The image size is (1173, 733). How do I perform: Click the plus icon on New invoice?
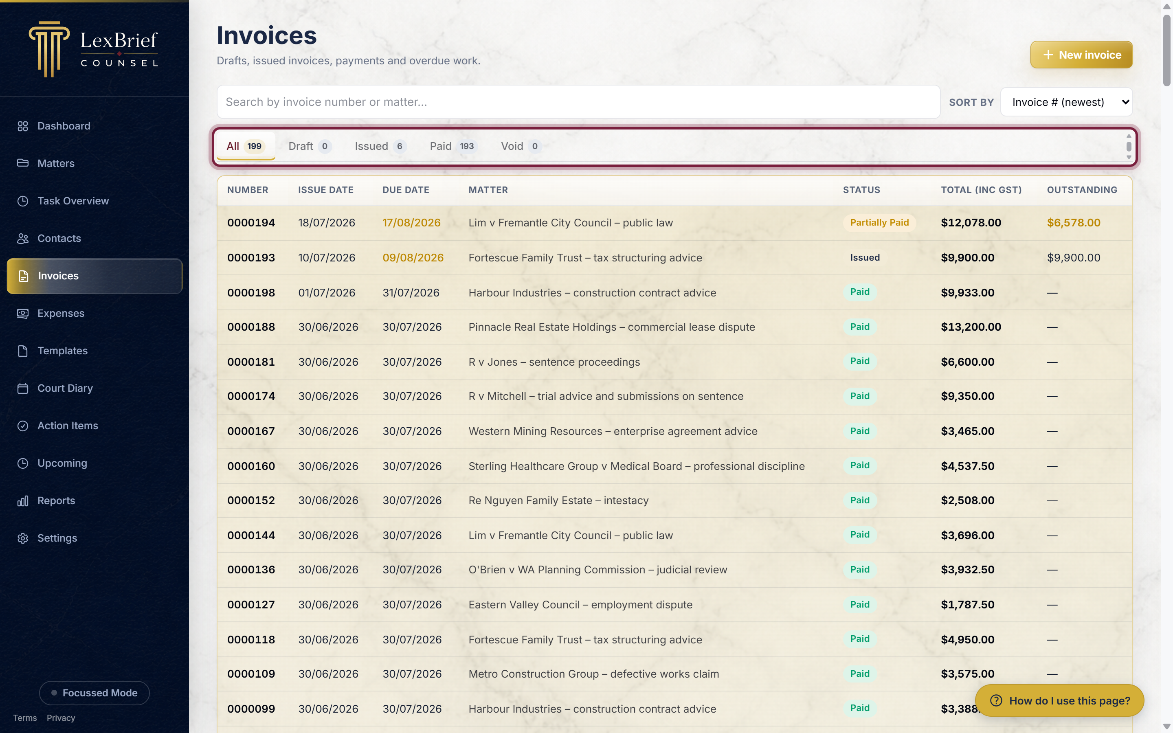[1048, 55]
